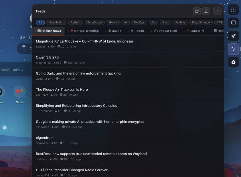Click the 181 comments count on Google story
Image resolution: width=241 pixels, height=177 pixels.
click(x=66, y=127)
